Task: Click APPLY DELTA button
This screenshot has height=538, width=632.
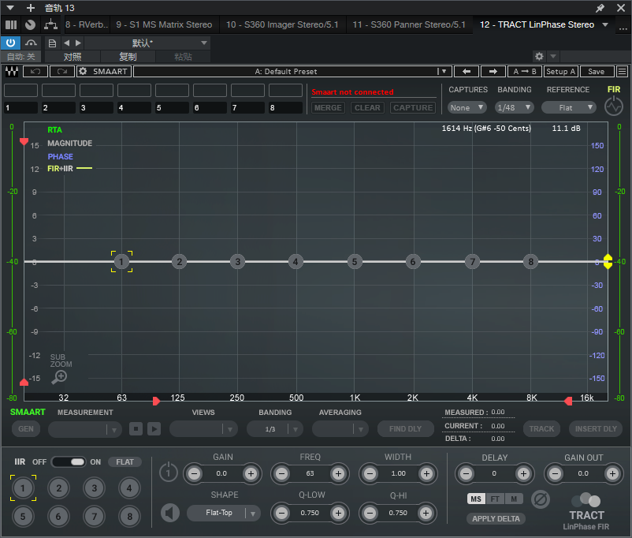Action: click(x=496, y=518)
